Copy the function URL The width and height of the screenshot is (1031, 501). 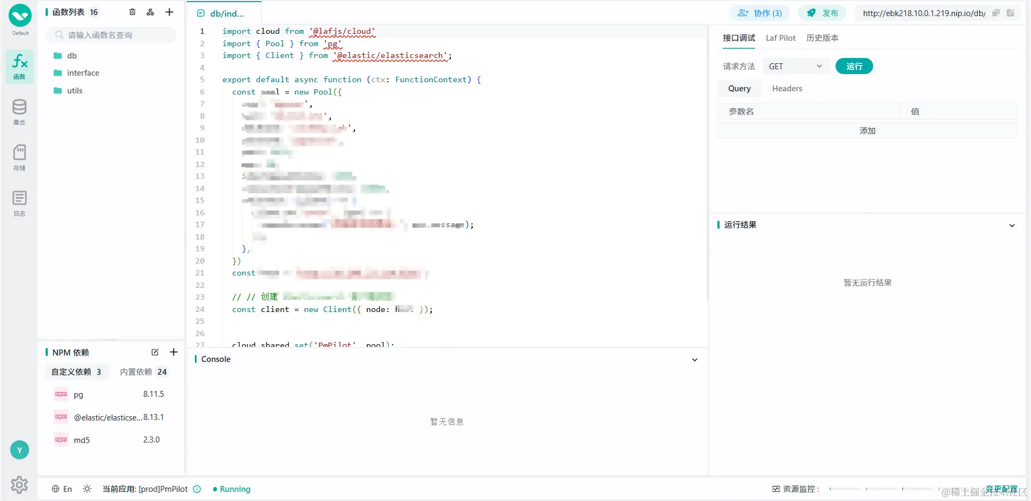coord(996,13)
